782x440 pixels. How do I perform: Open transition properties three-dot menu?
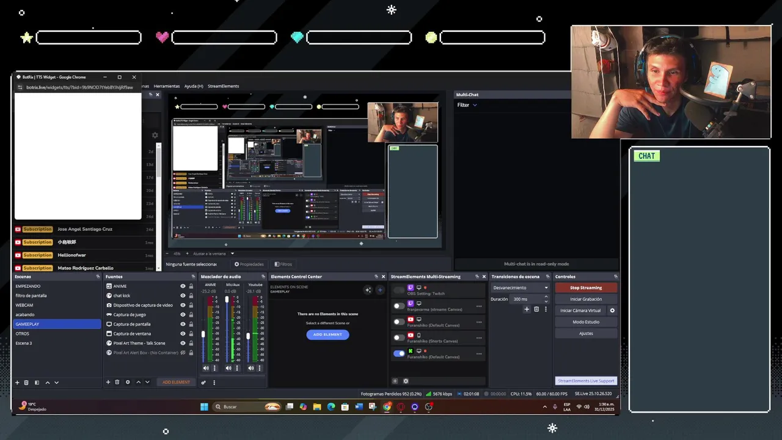(x=546, y=309)
